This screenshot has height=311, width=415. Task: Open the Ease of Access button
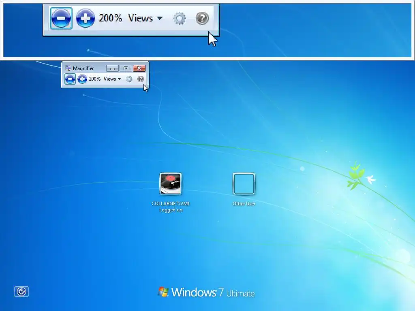click(x=21, y=292)
